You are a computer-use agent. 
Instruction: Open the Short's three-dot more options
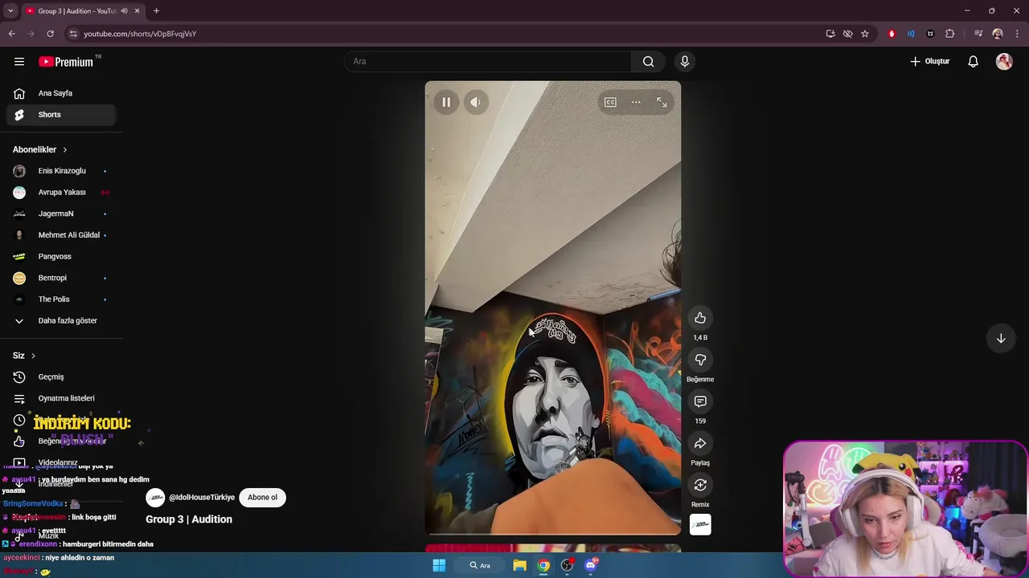pos(636,102)
